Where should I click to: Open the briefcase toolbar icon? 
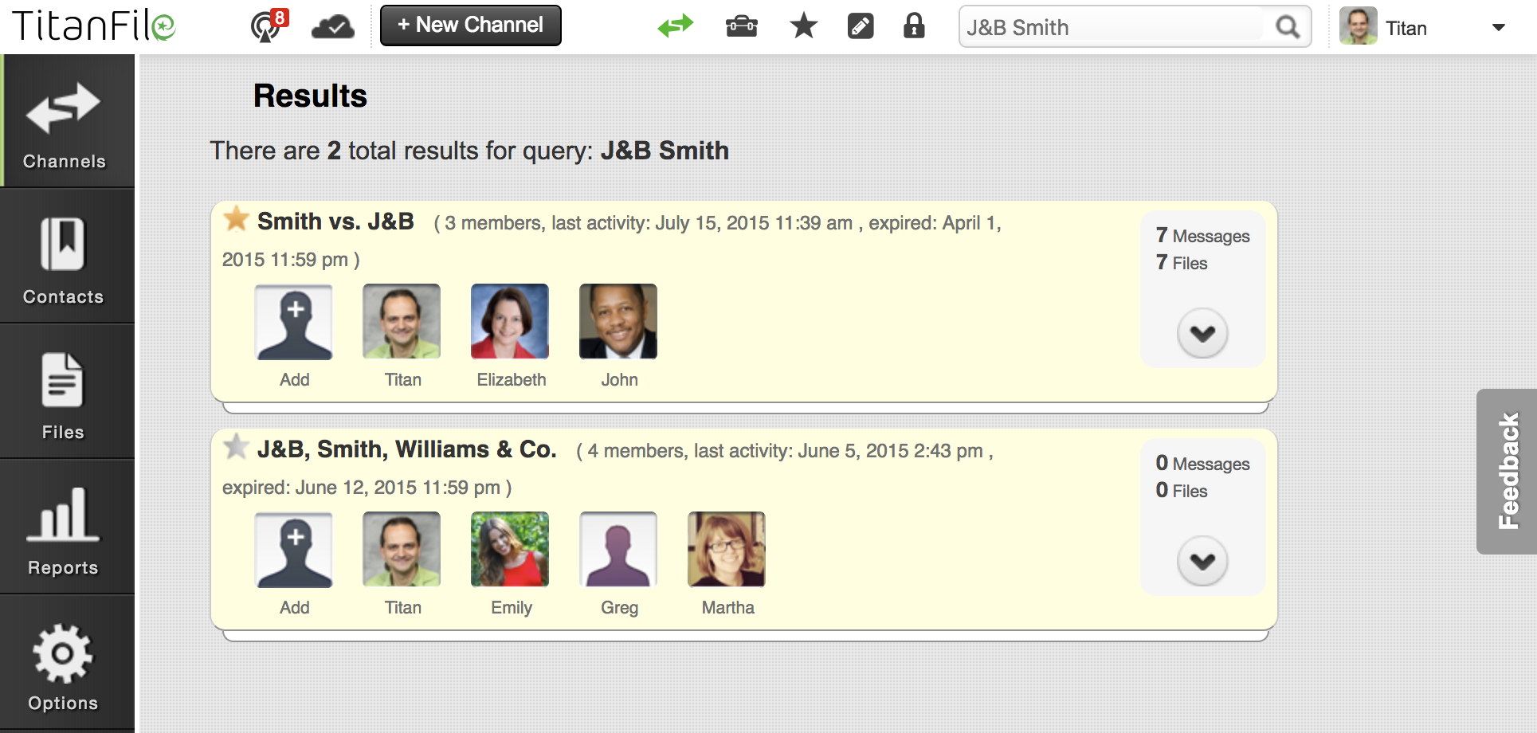coord(741,27)
